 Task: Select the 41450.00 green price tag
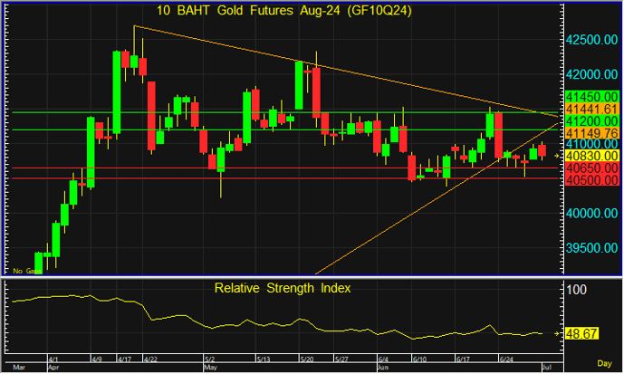(x=590, y=96)
